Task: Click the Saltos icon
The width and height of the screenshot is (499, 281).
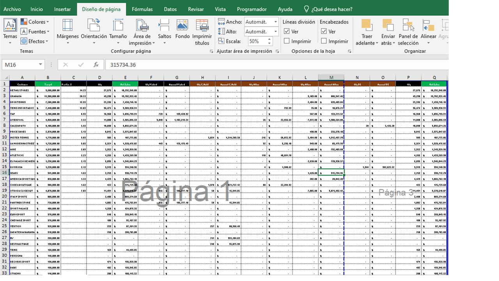Action: [x=164, y=29]
